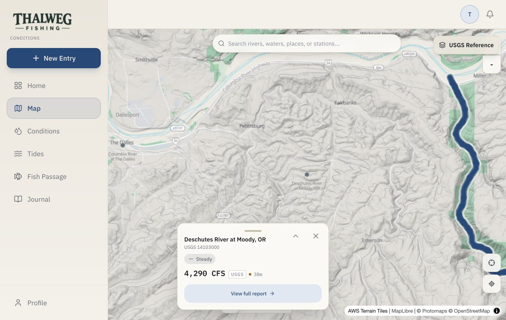The height and width of the screenshot is (320, 506).
Task: Click the New Entry button
Action: [54, 58]
